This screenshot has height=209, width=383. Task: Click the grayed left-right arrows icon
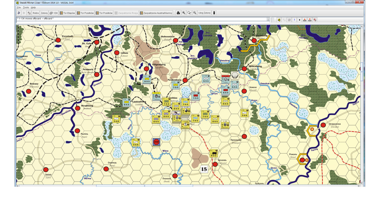pyautogui.click(x=284, y=20)
